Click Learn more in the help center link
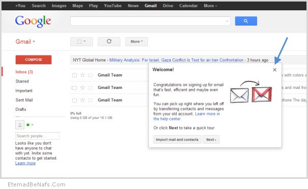 [187, 116]
